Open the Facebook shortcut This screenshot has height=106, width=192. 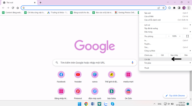pos(61,77)
